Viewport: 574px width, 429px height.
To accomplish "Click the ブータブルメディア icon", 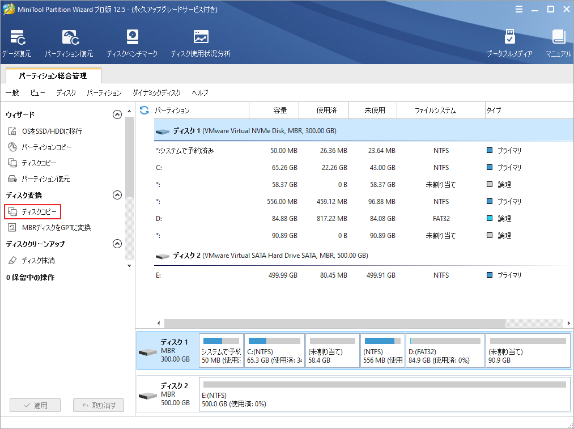I will point(509,43).
